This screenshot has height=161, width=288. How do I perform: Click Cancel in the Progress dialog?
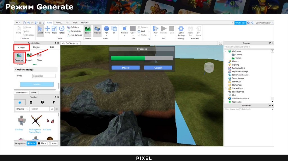158,68
